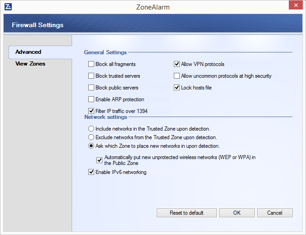This screenshot has height=235, width=306.
Task: Select Include networks in Trusted Zone radio
Action: (91, 129)
